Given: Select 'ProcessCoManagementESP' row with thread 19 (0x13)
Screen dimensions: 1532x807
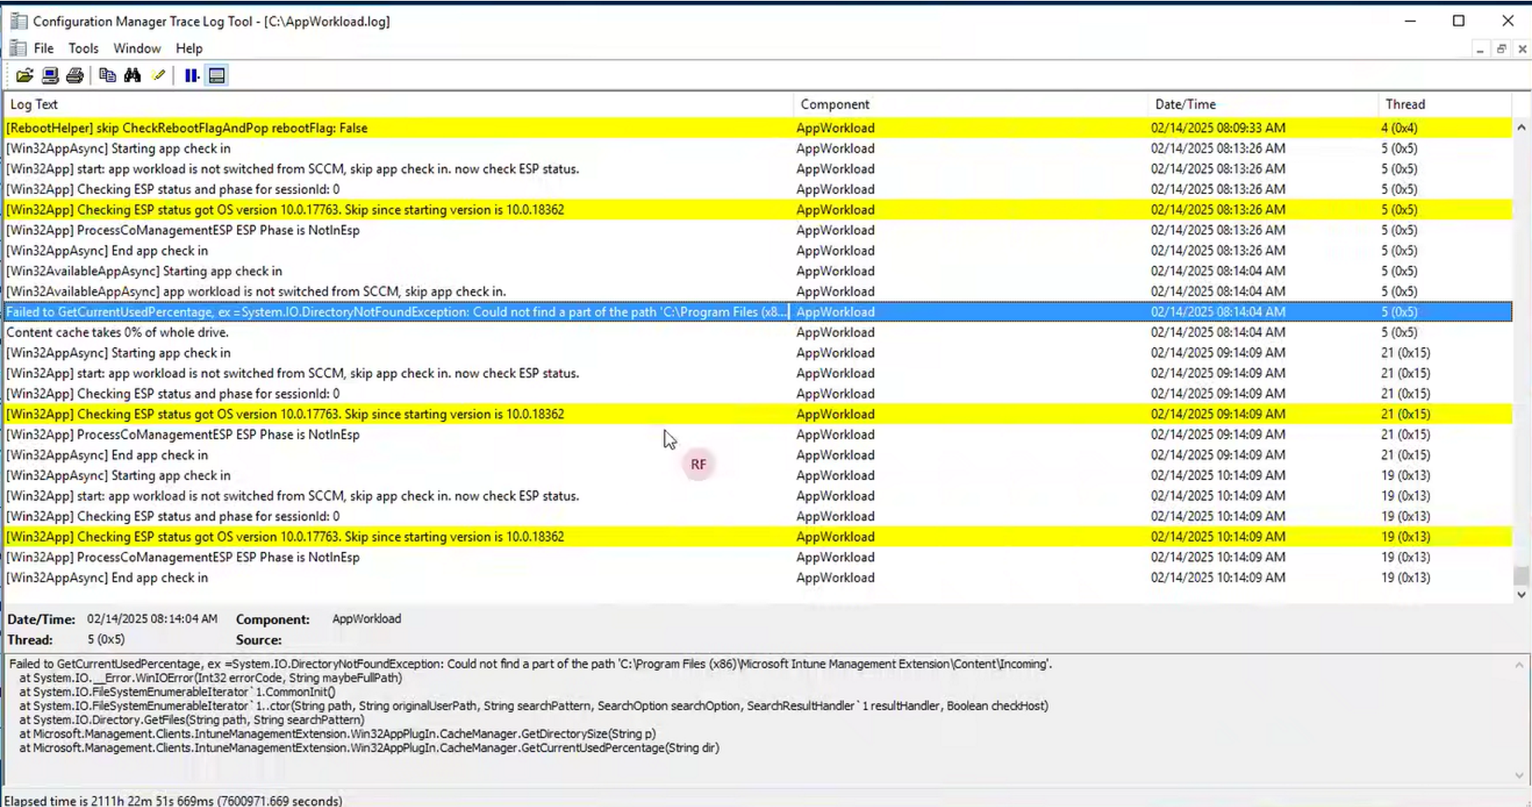Looking at the screenshot, I should (x=758, y=557).
